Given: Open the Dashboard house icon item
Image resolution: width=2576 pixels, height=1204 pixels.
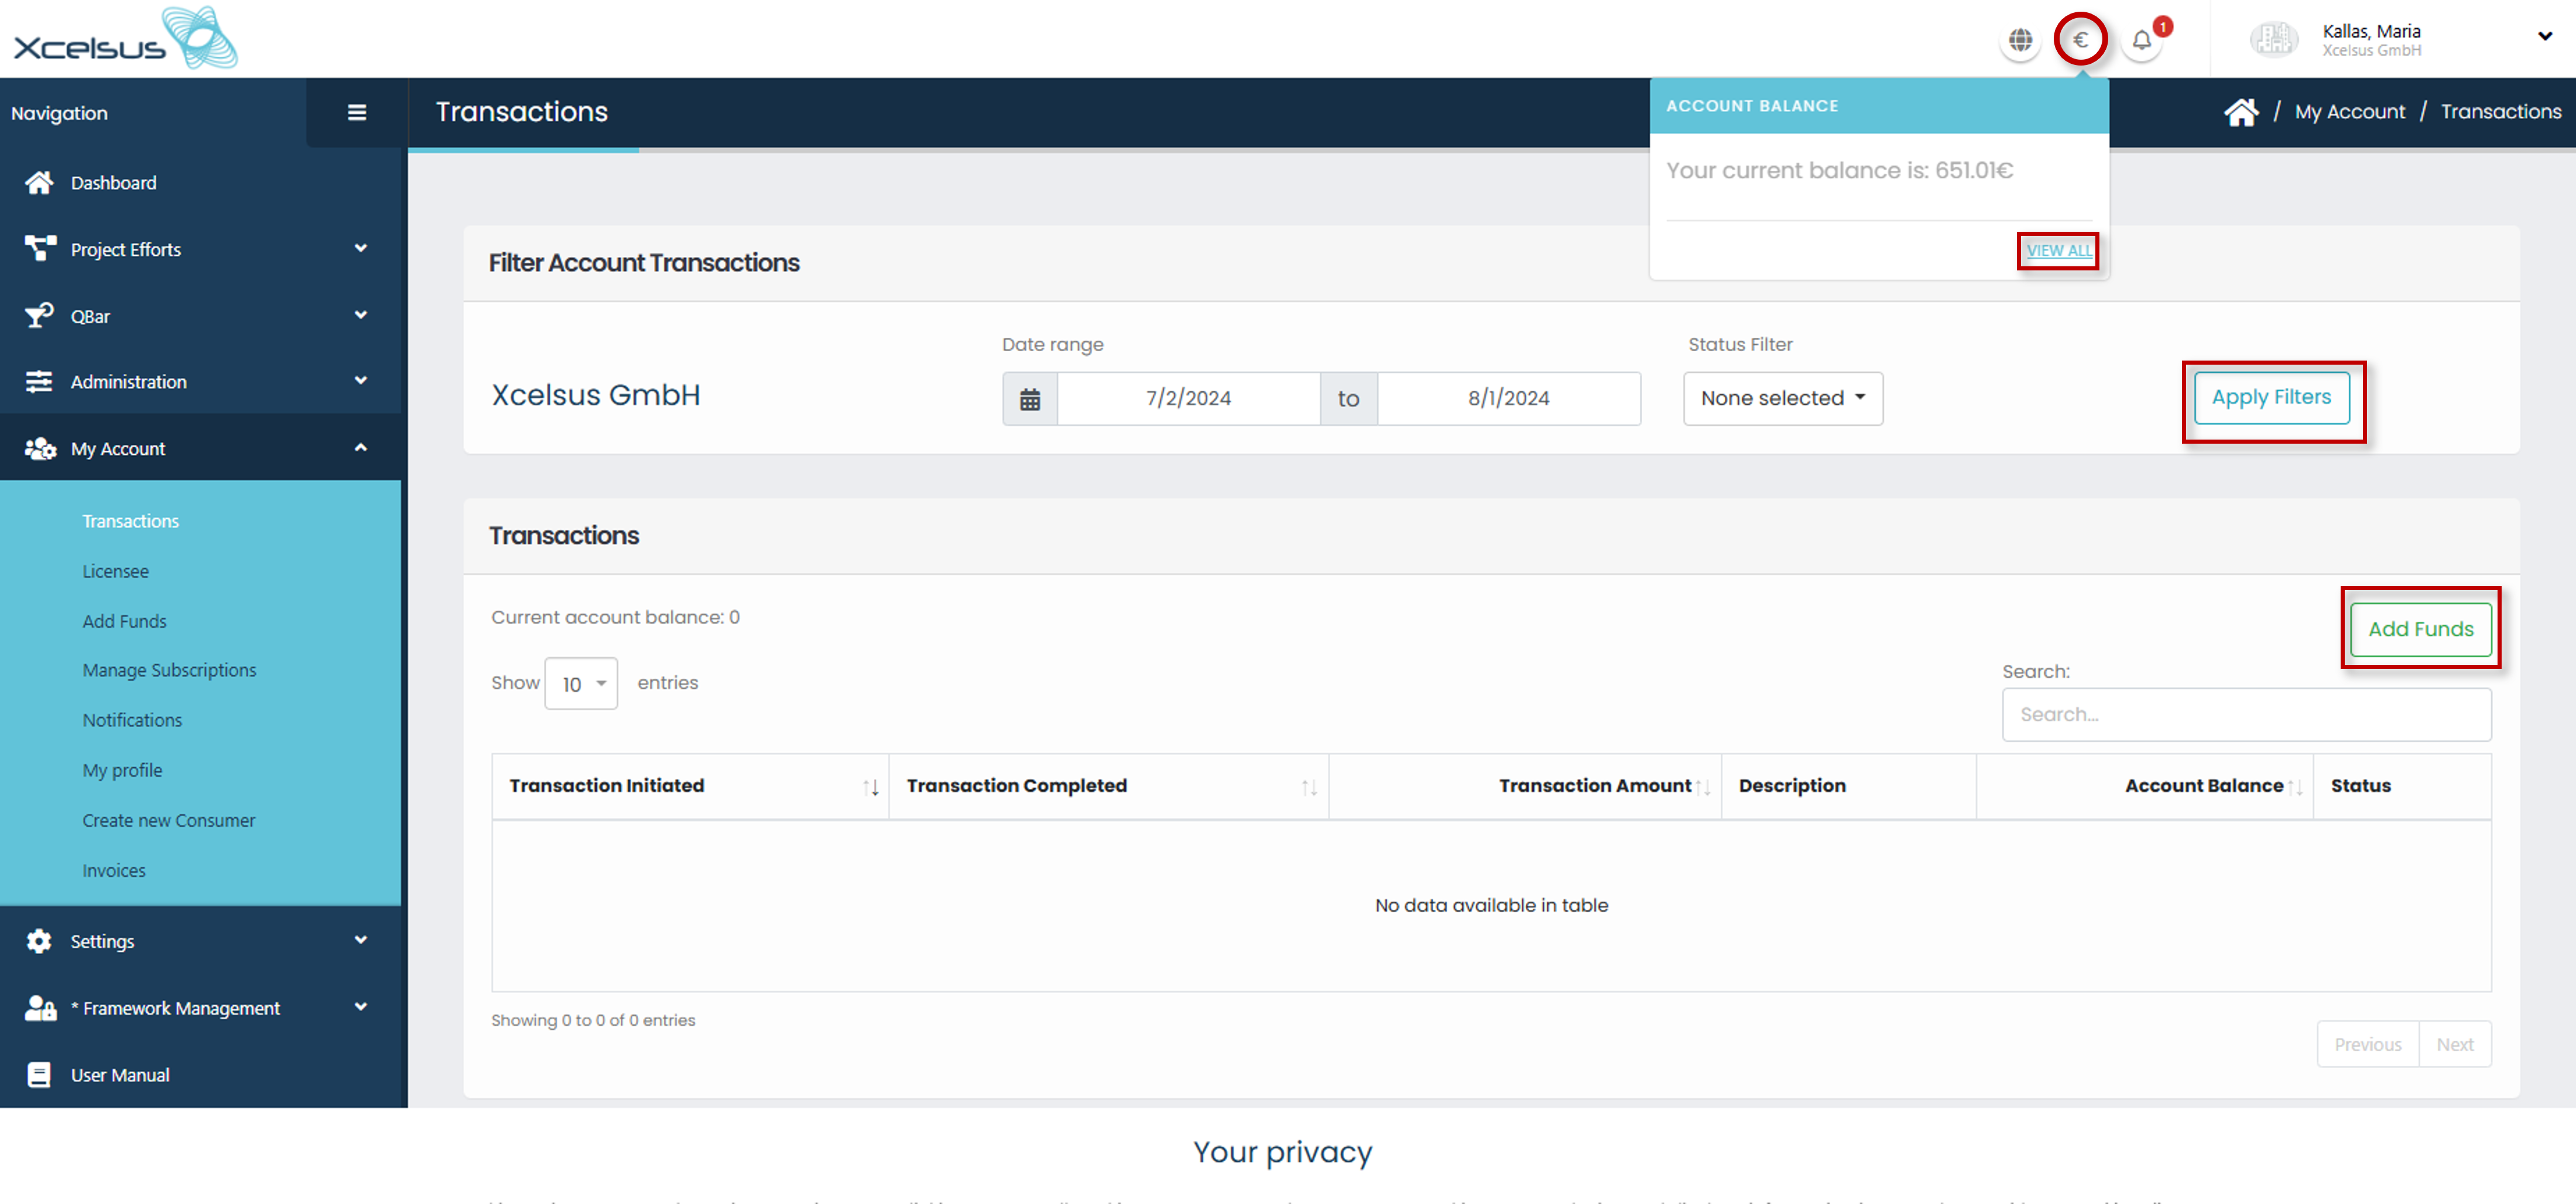Looking at the screenshot, I should click(x=39, y=183).
